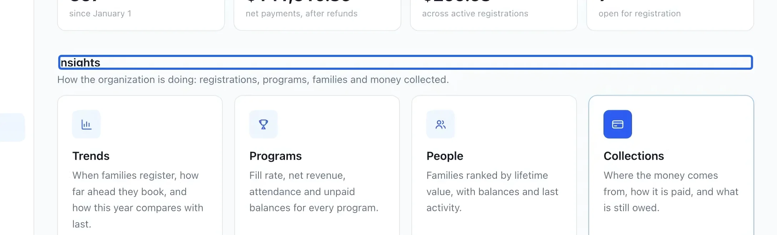
Task: Click the Programs trophy icon
Action: (x=263, y=124)
